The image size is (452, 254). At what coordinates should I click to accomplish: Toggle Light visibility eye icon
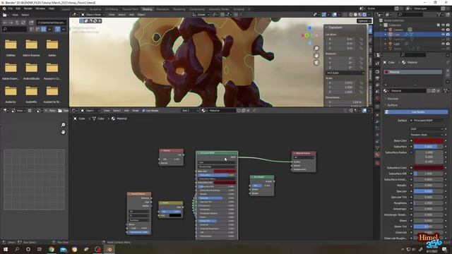click(x=443, y=44)
